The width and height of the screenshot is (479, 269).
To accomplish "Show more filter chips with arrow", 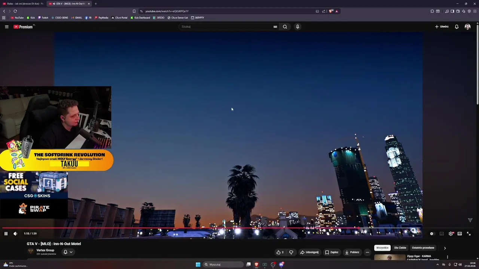I will (x=445, y=248).
